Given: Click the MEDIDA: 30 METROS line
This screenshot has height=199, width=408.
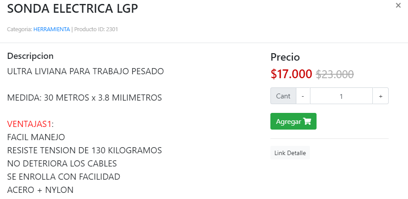Looking at the screenshot, I should point(84,98).
